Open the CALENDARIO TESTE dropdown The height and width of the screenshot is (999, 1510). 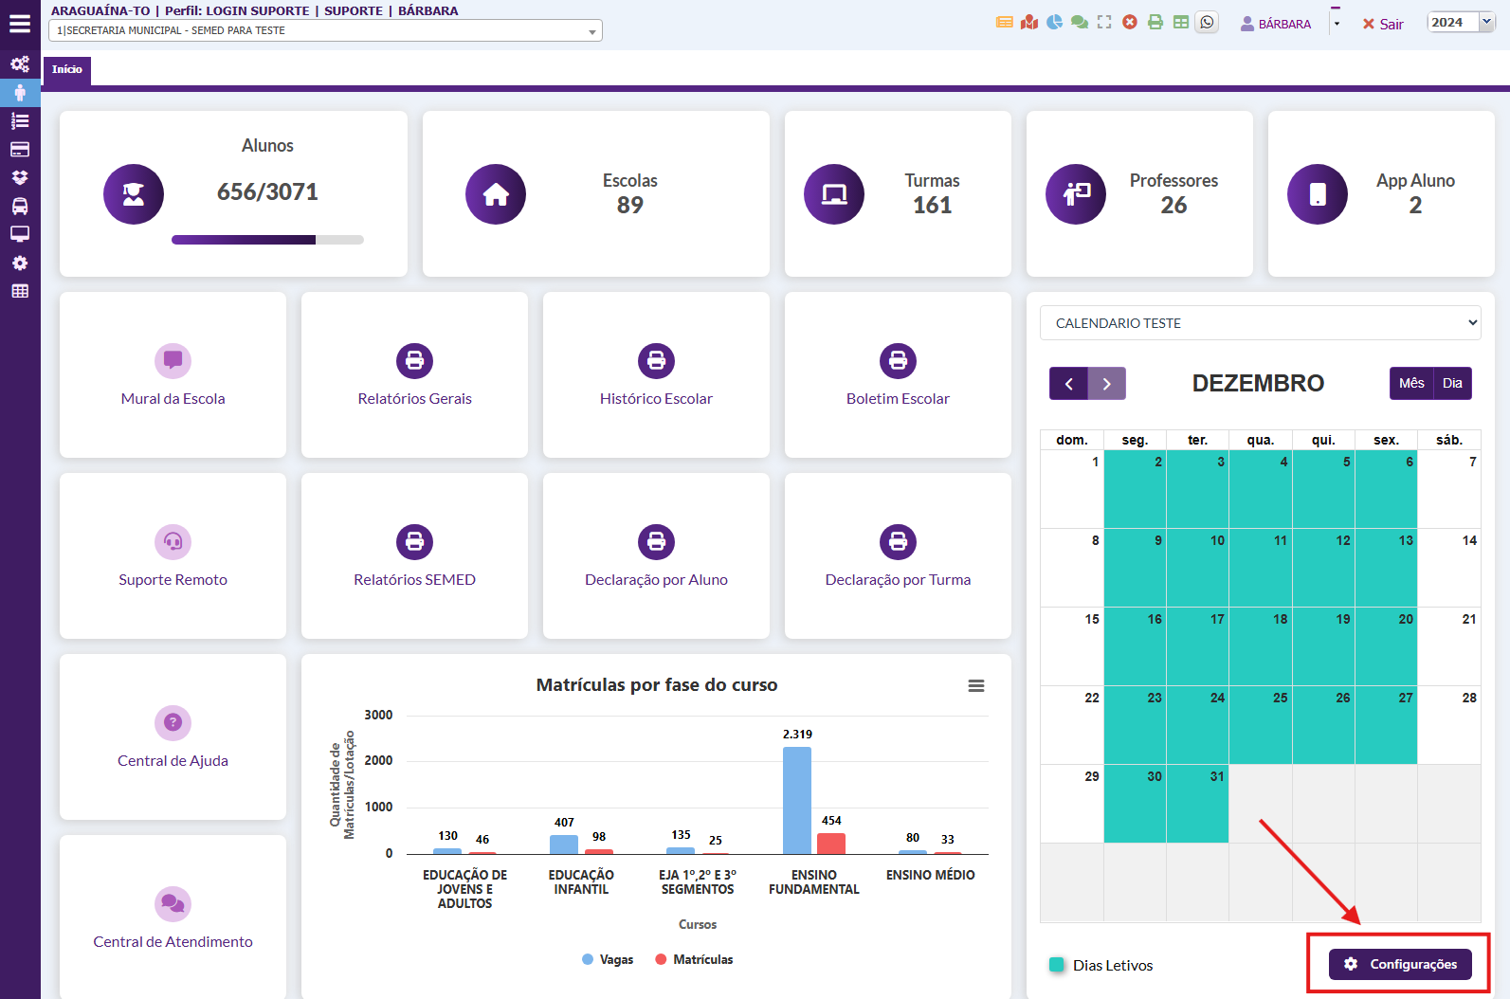(1260, 323)
